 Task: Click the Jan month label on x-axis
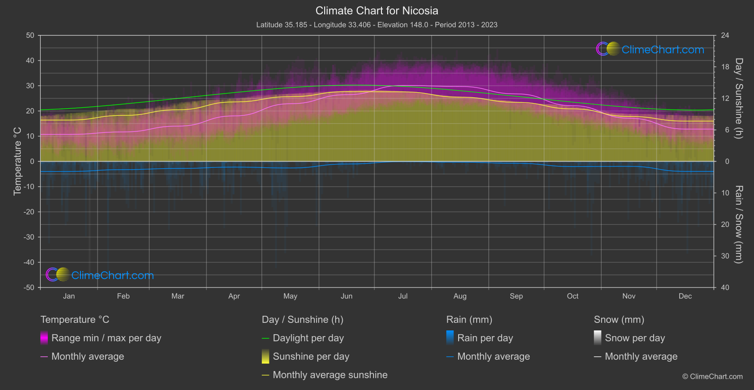click(x=69, y=296)
